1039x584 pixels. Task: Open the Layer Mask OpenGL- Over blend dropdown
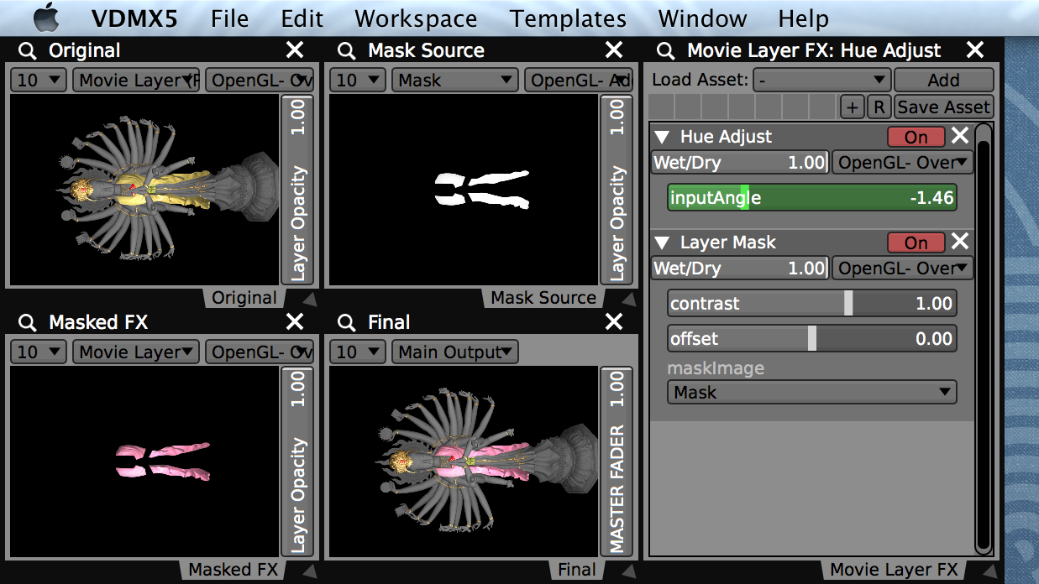(x=903, y=269)
